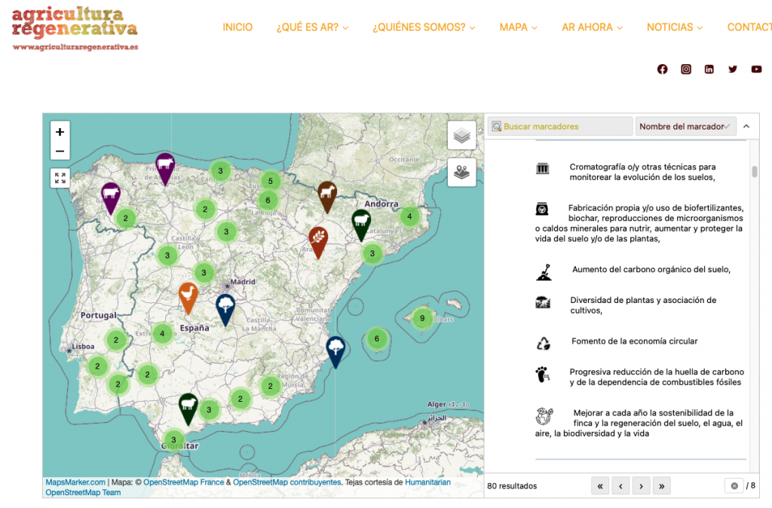
Task: Expand the cluster of 5 near Basque Country
Action: pos(271,181)
